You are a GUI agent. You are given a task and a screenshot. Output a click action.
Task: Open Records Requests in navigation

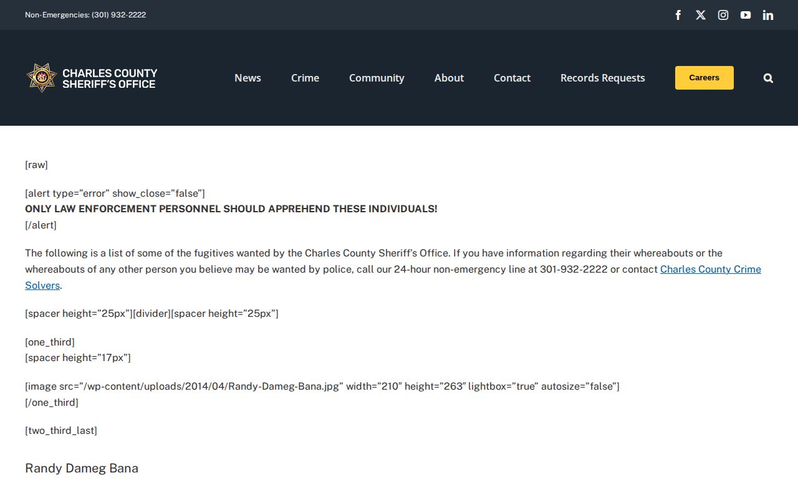click(x=603, y=78)
